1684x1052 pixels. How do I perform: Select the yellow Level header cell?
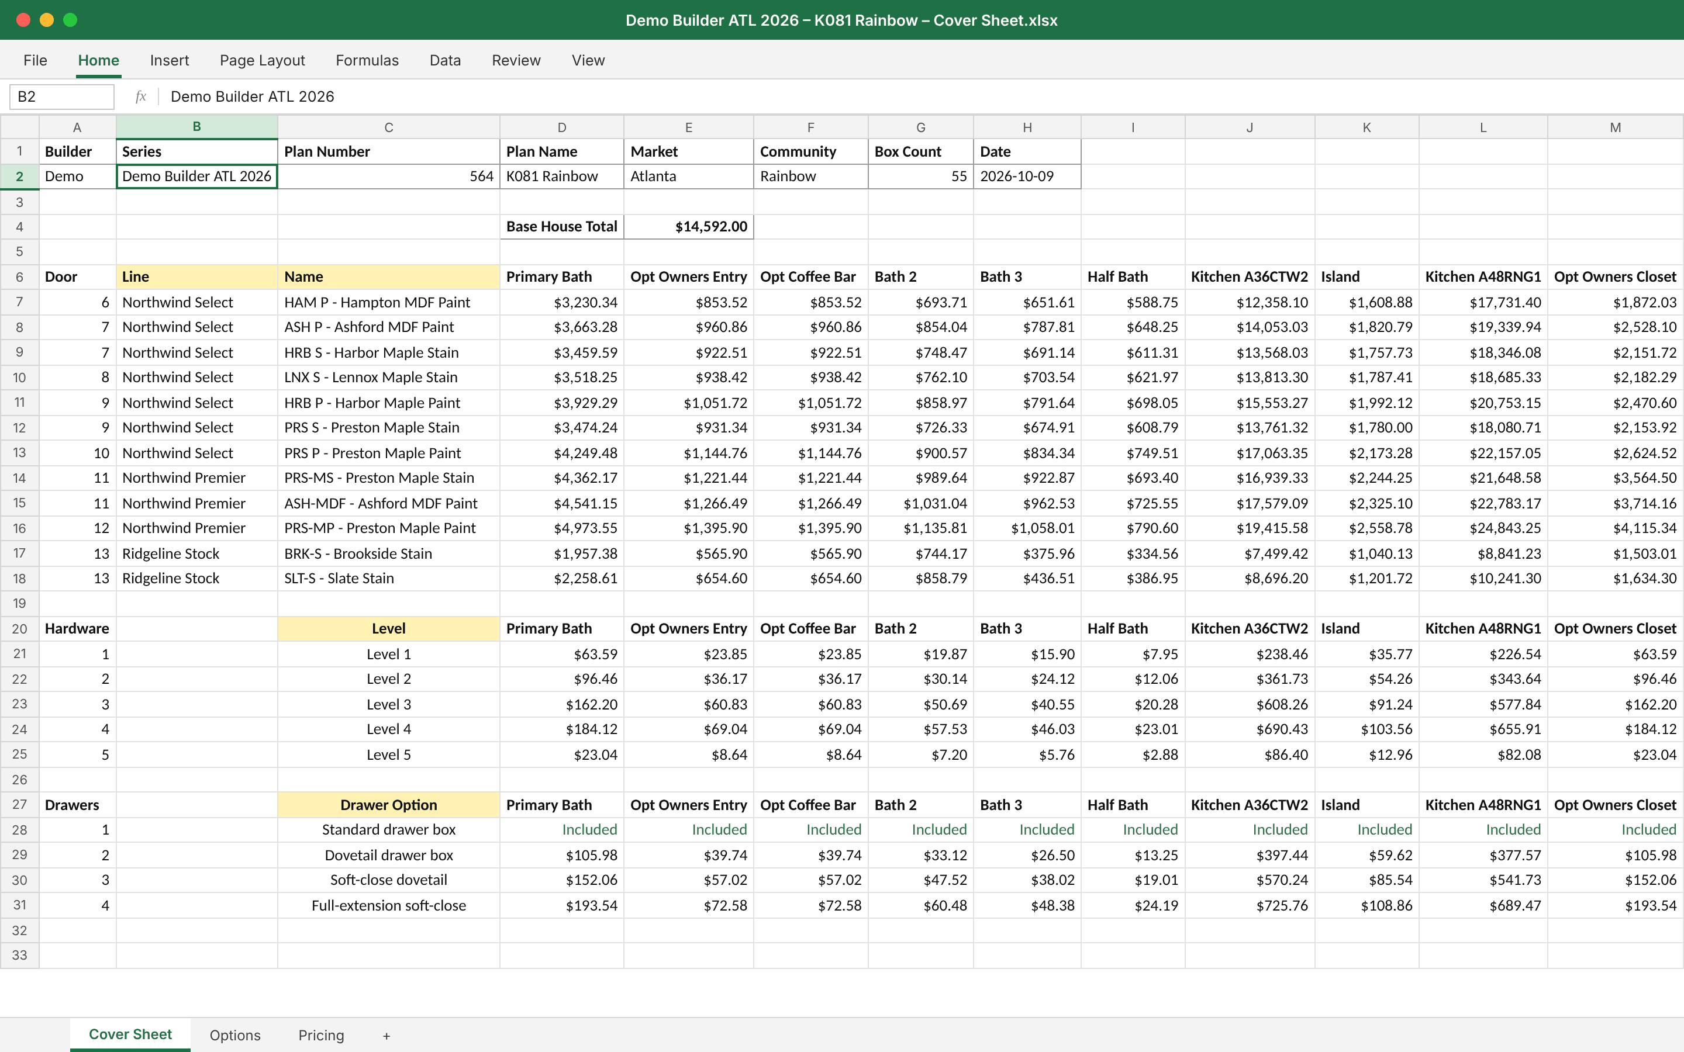tap(388, 629)
